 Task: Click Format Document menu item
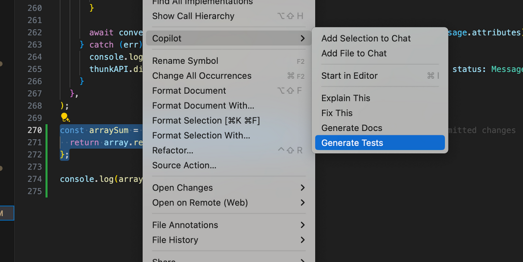coord(189,90)
